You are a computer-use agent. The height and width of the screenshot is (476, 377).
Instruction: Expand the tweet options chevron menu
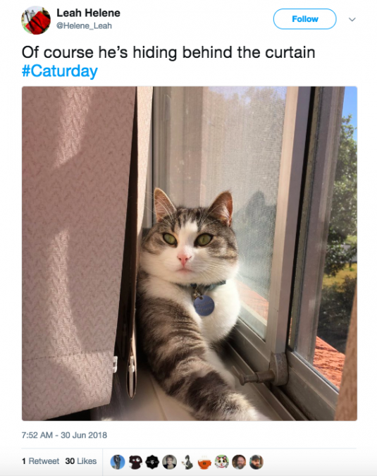pyautogui.click(x=352, y=20)
